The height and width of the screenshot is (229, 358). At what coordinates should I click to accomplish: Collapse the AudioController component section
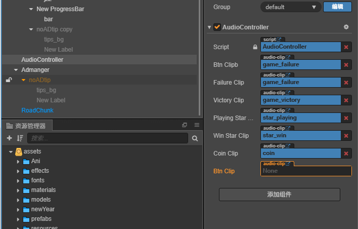pyautogui.click(x=209, y=27)
